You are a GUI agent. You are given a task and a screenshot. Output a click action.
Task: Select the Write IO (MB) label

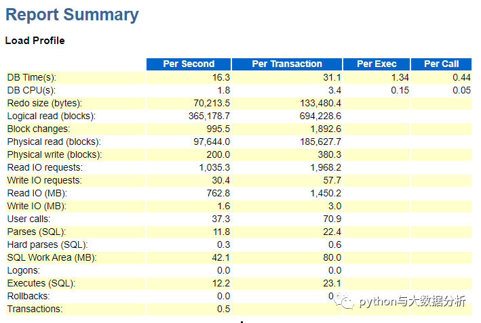tap(37, 206)
